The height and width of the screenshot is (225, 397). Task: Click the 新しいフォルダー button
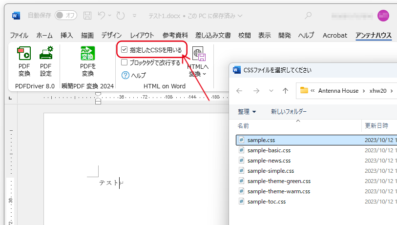click(289, 112)
